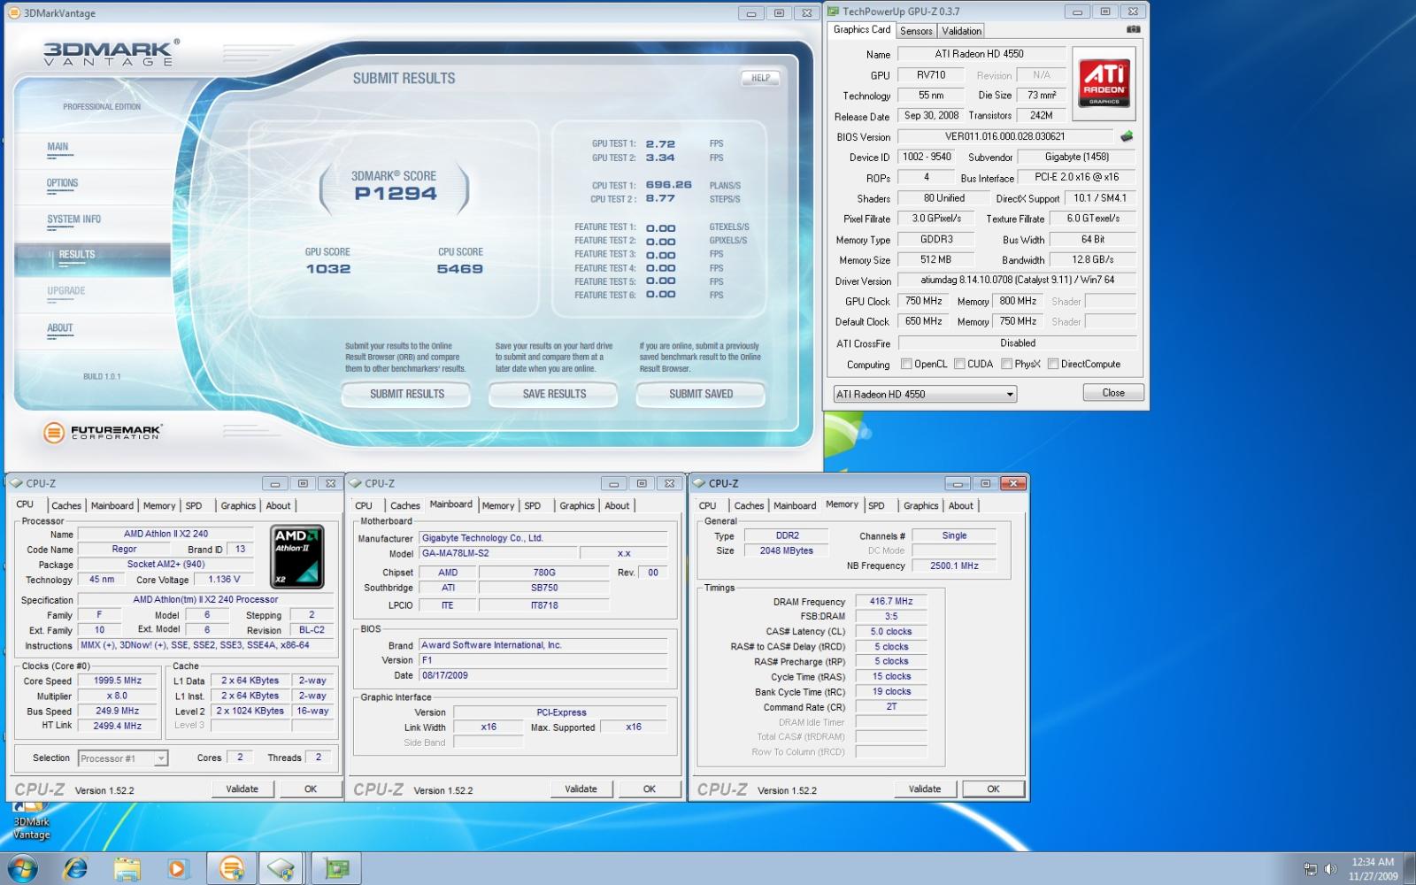
Task: Click the P1294 3DMark score
Action: pyautogui.click(x=396, y=194)
